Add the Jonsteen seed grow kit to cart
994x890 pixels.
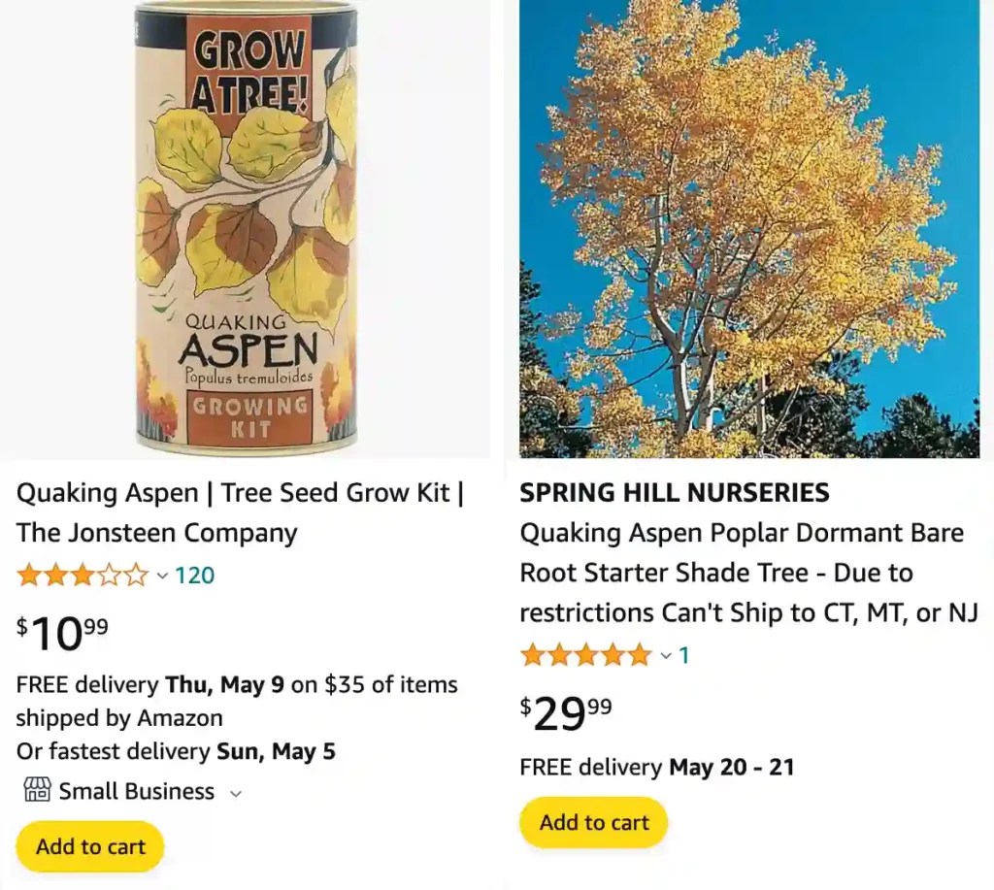click(x=89, y=845)
